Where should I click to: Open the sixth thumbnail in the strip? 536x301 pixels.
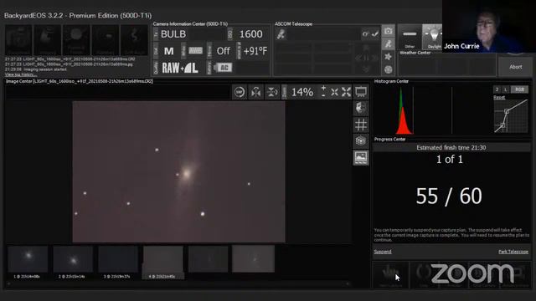pos(253,259)
